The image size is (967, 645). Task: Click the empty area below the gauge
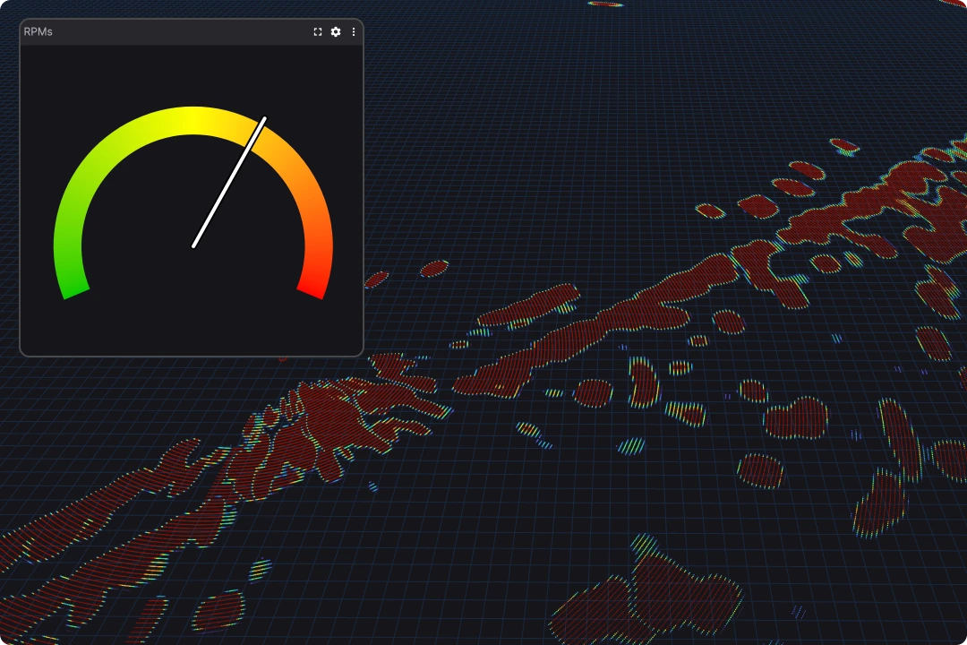[193, 322]
